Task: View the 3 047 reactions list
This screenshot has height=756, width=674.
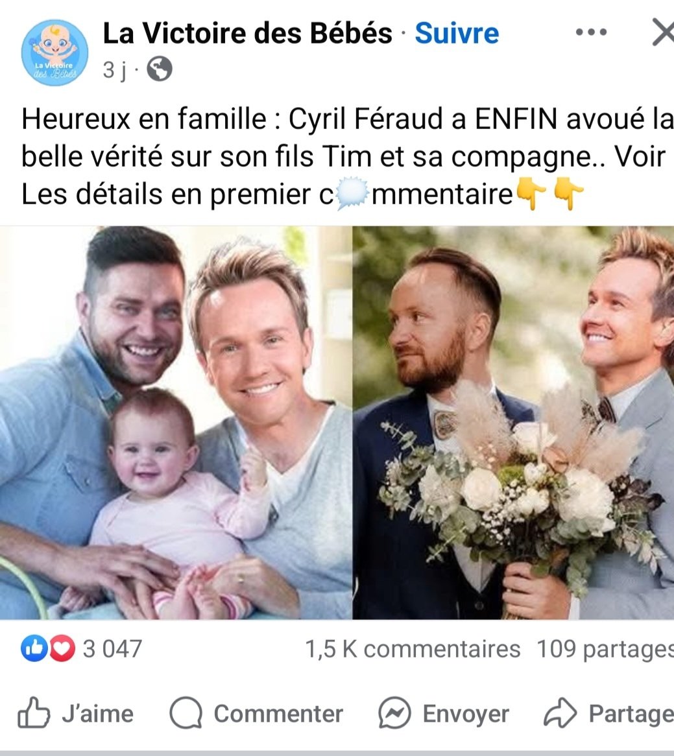Action: point(112,649)
